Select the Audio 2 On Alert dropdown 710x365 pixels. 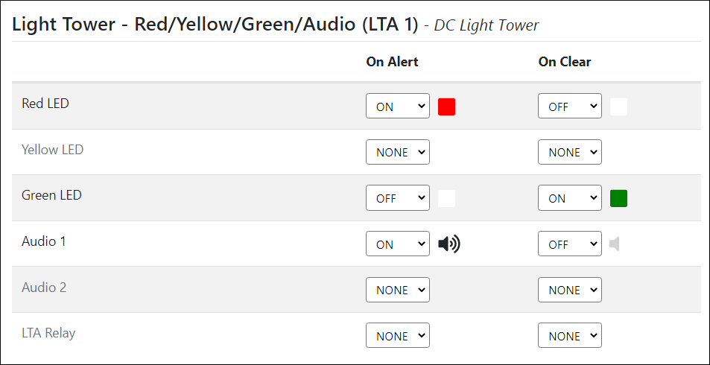397,290
